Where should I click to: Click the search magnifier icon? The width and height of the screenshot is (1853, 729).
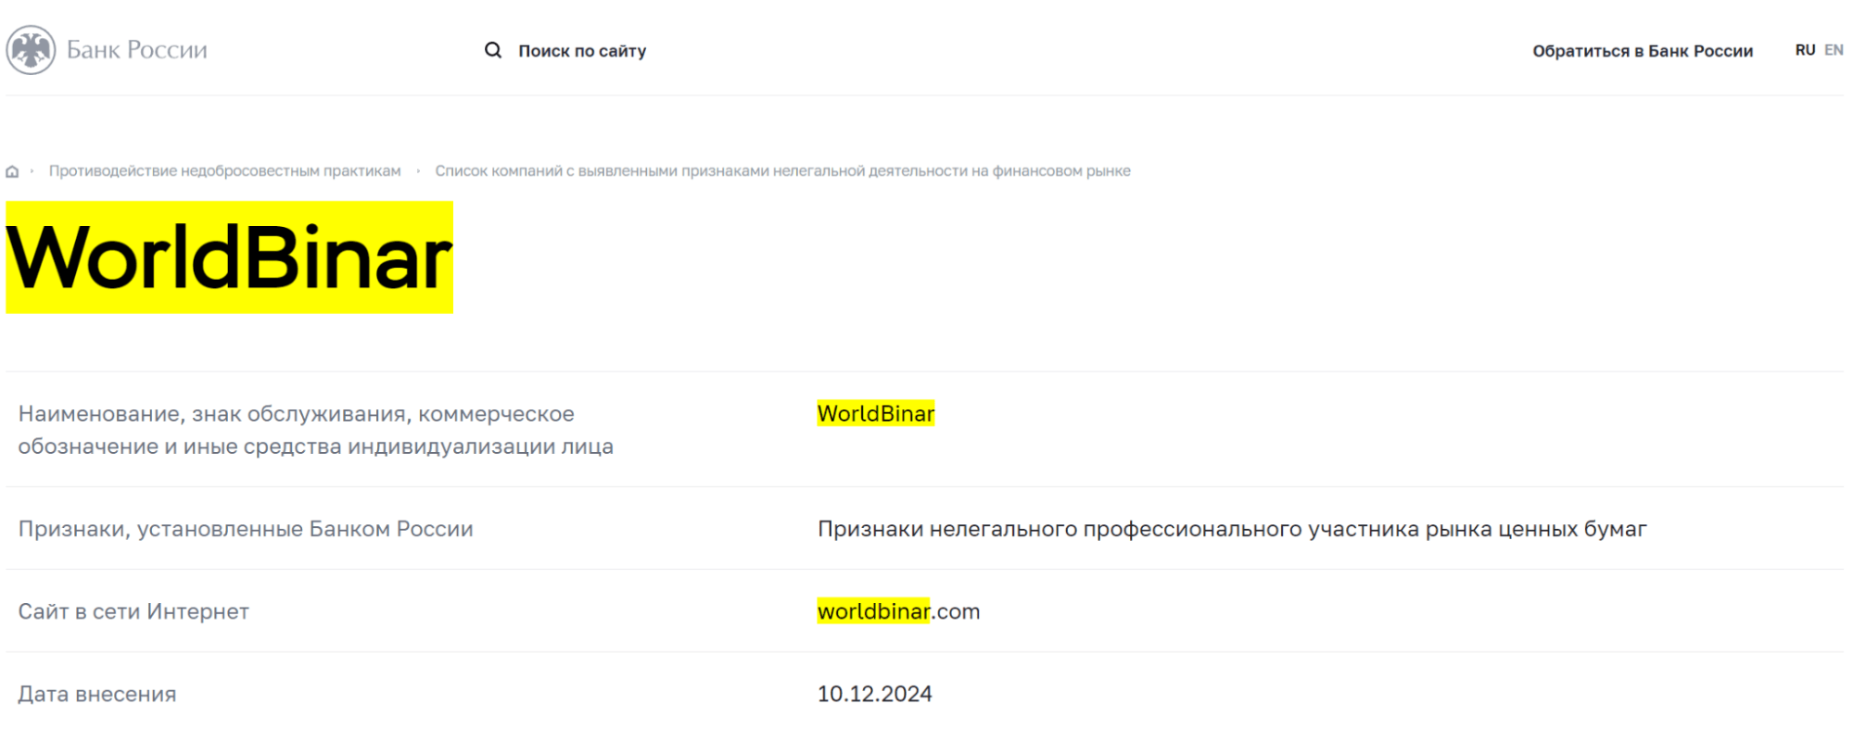(493, 50)
